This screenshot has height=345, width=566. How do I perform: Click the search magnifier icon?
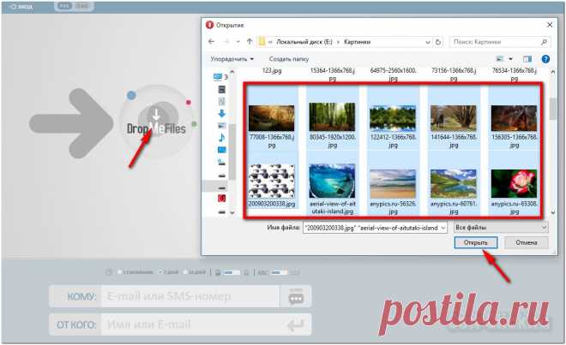click(x=544, y=42)
